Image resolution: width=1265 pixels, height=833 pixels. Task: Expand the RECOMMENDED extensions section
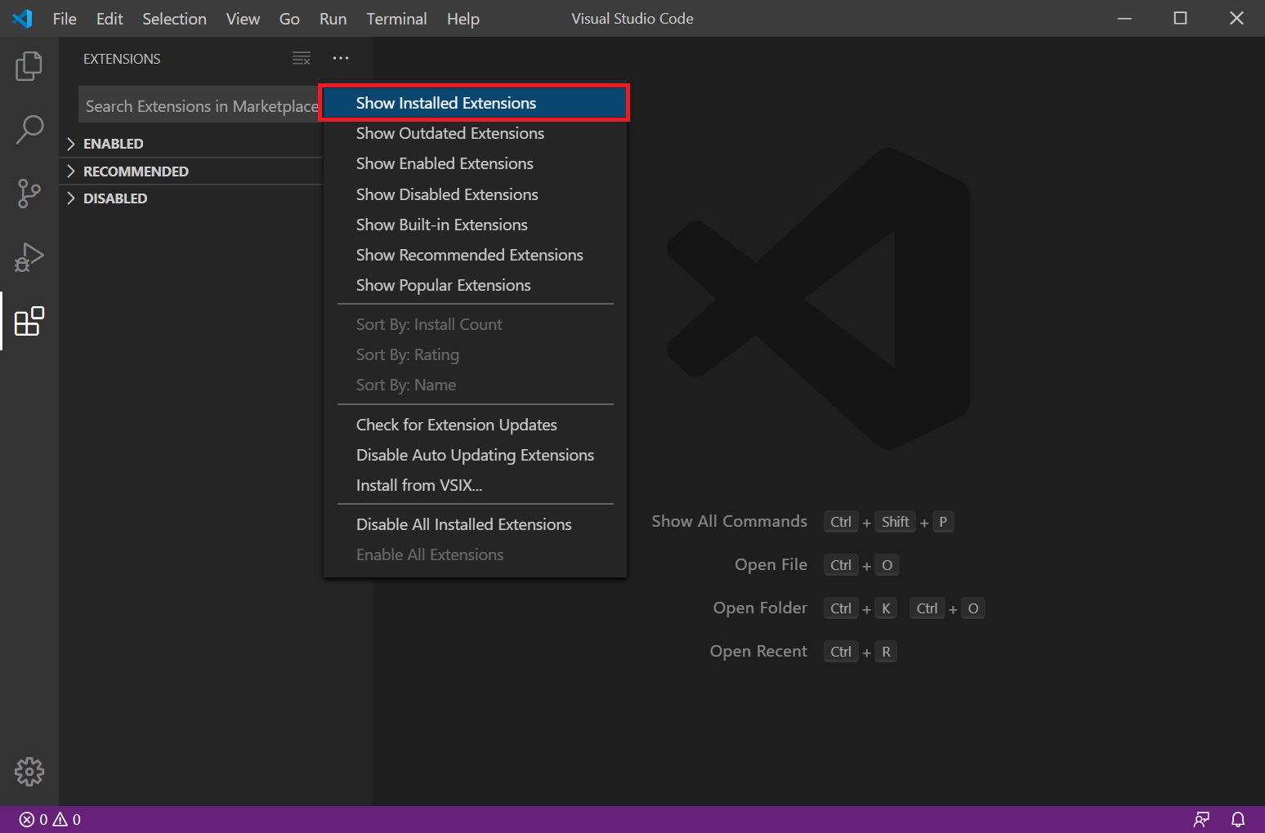pos(192,171)
